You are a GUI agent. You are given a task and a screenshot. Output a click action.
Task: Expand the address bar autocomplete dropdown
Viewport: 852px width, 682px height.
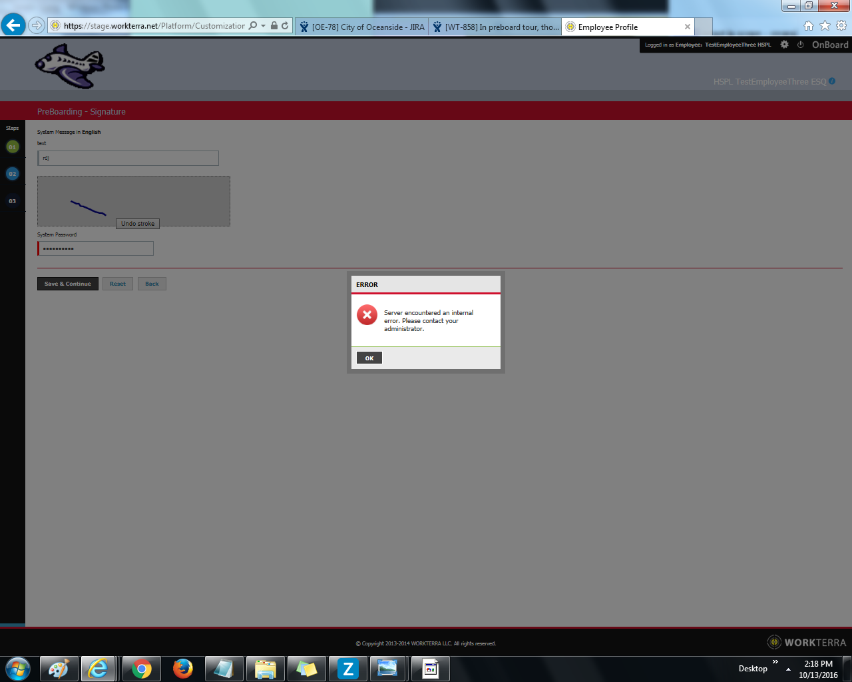(x=264, y=26)
